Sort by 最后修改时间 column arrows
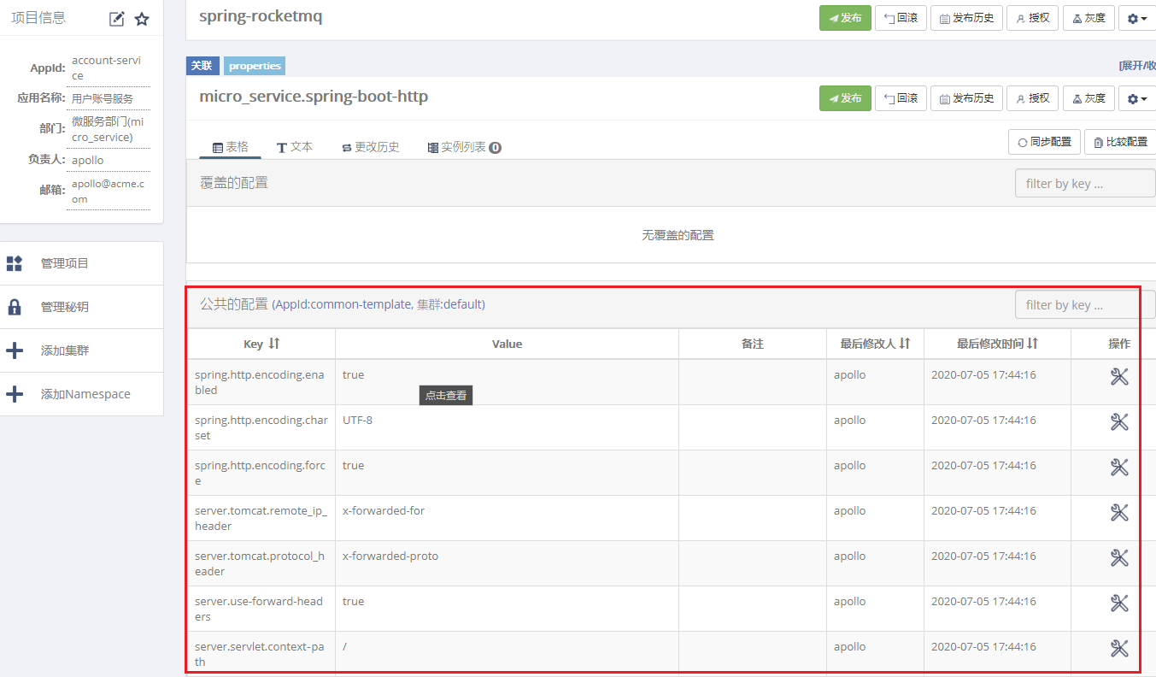Screen dimensions: 1156x677 [x=1033, y=344]
